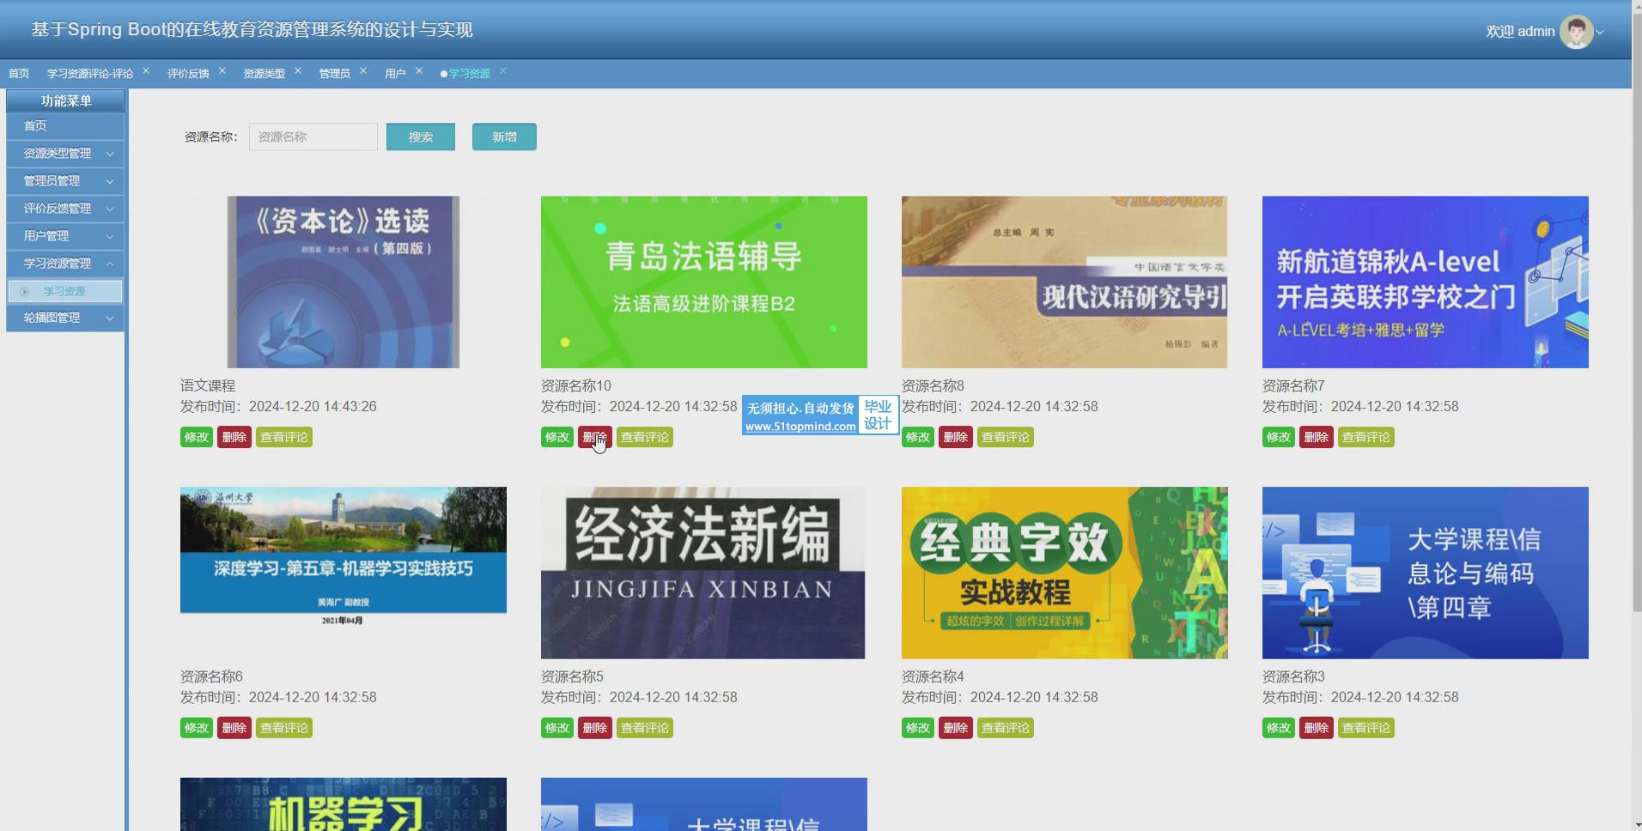Collapse the 学习资源管理 menu
Viewport: 1642px width, 831px height.
(x=65, y=264)
